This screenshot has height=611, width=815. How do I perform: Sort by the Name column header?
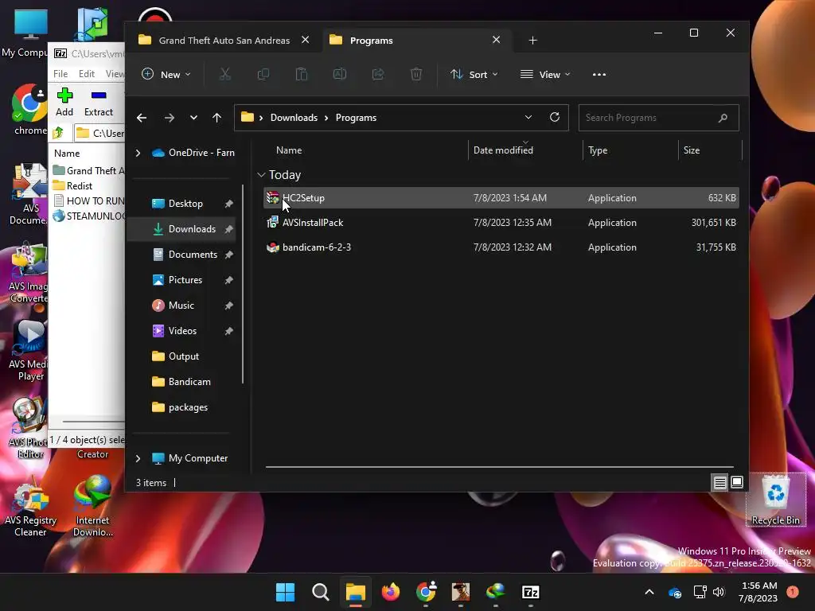pos(289,150)
